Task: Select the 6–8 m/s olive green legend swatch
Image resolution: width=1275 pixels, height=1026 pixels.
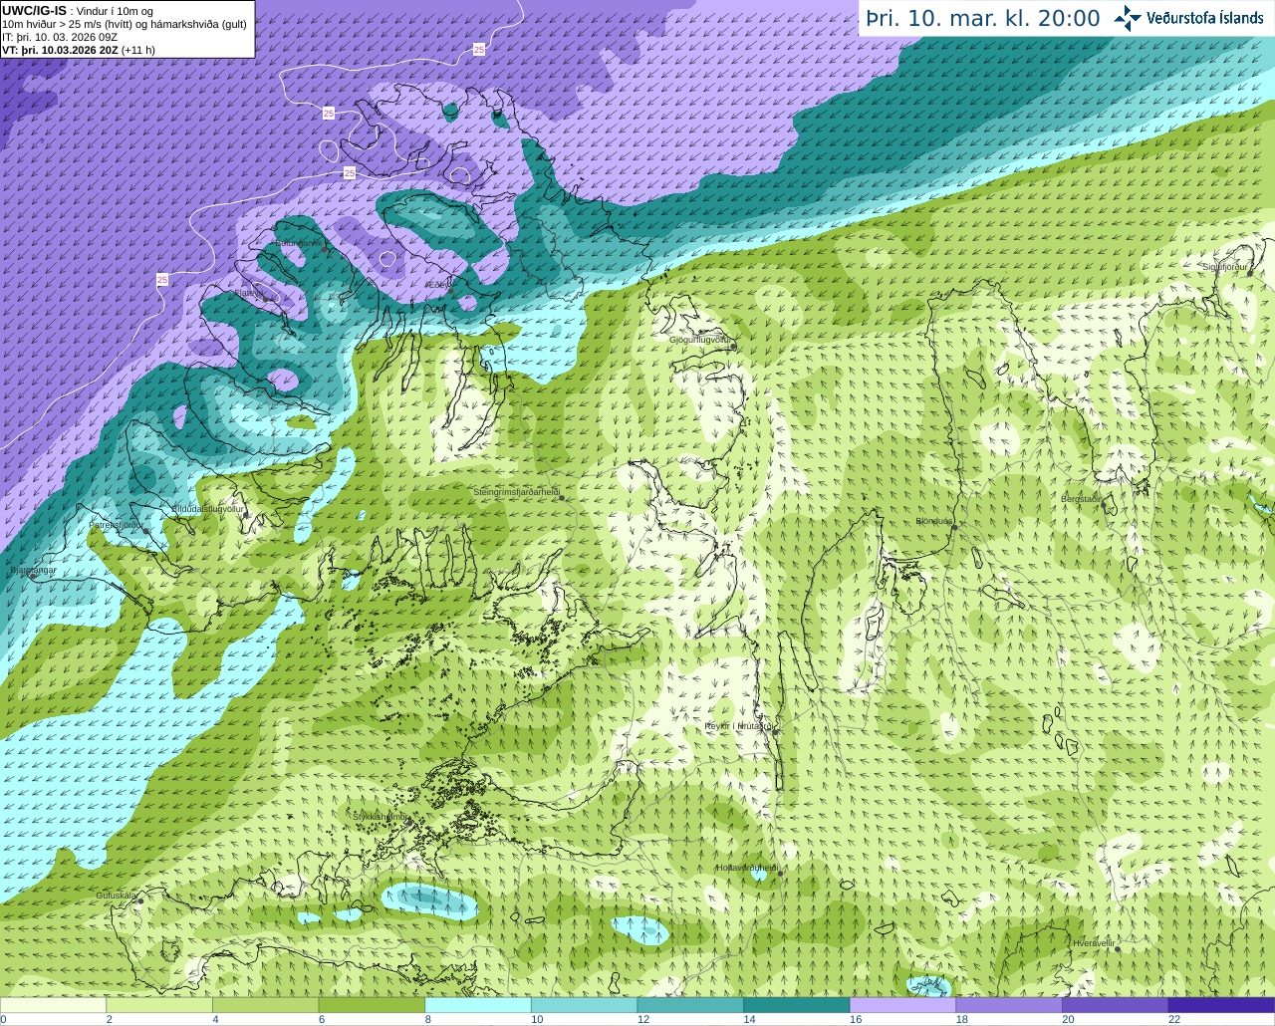Action: tap(372, 1005)
